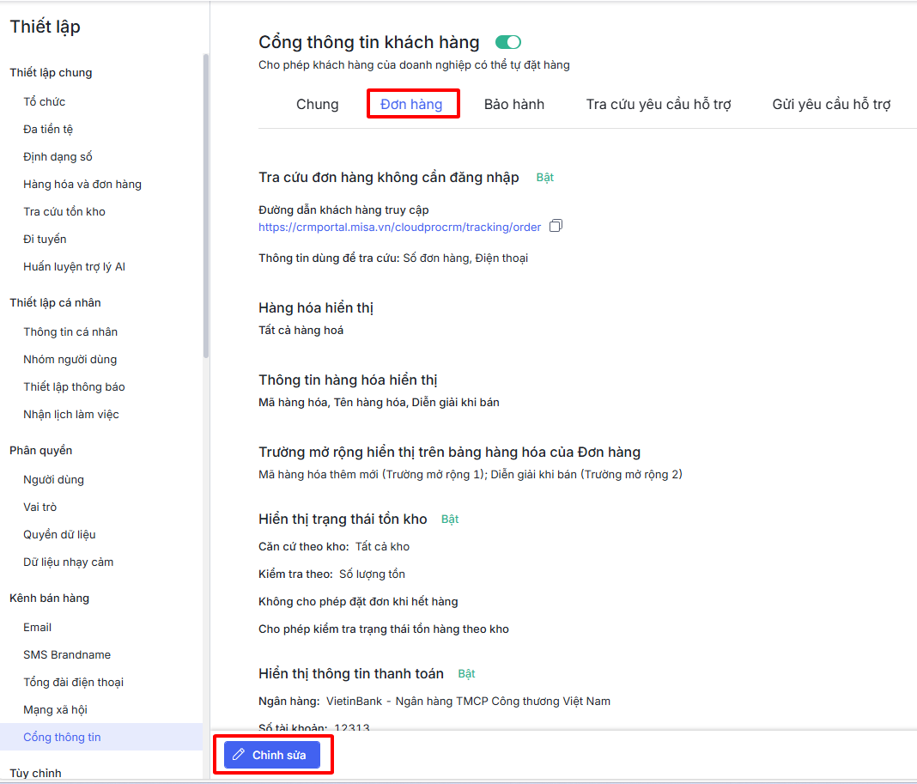Open Vai trò under Phân quyền
917x784 pixels.
[x=39, y=507]
